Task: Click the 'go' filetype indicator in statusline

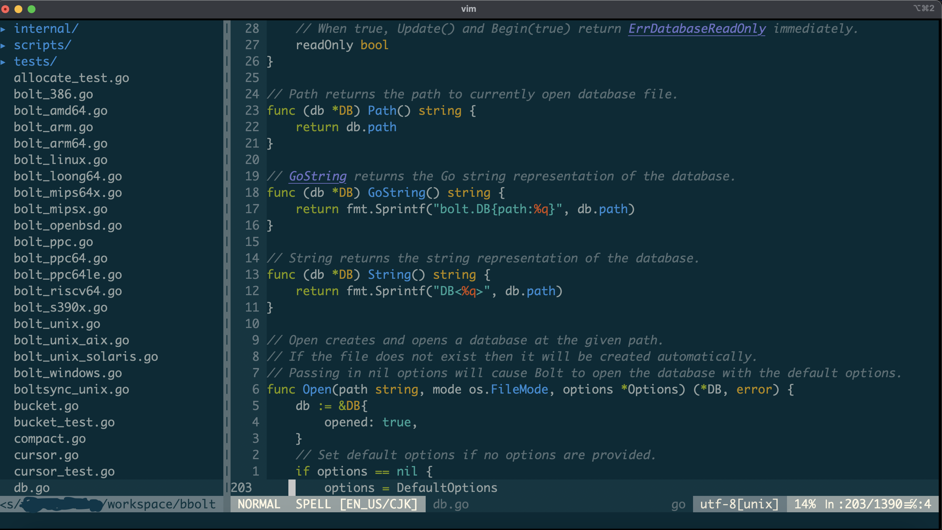Action: [x=678, y=504]
